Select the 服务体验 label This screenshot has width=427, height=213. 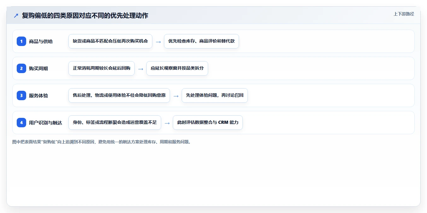pyautogui.click(x=38, y=95)
